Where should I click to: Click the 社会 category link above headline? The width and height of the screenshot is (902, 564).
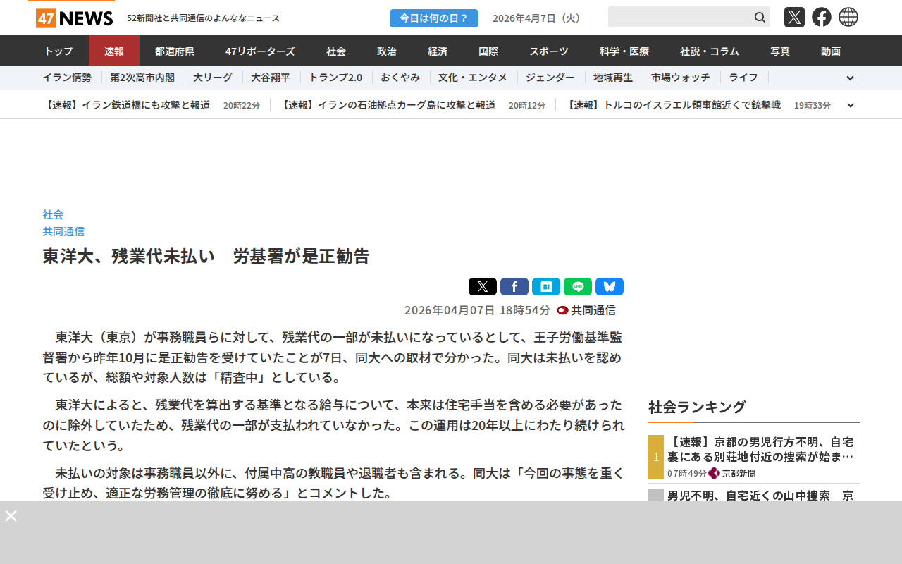pos(53,214)
